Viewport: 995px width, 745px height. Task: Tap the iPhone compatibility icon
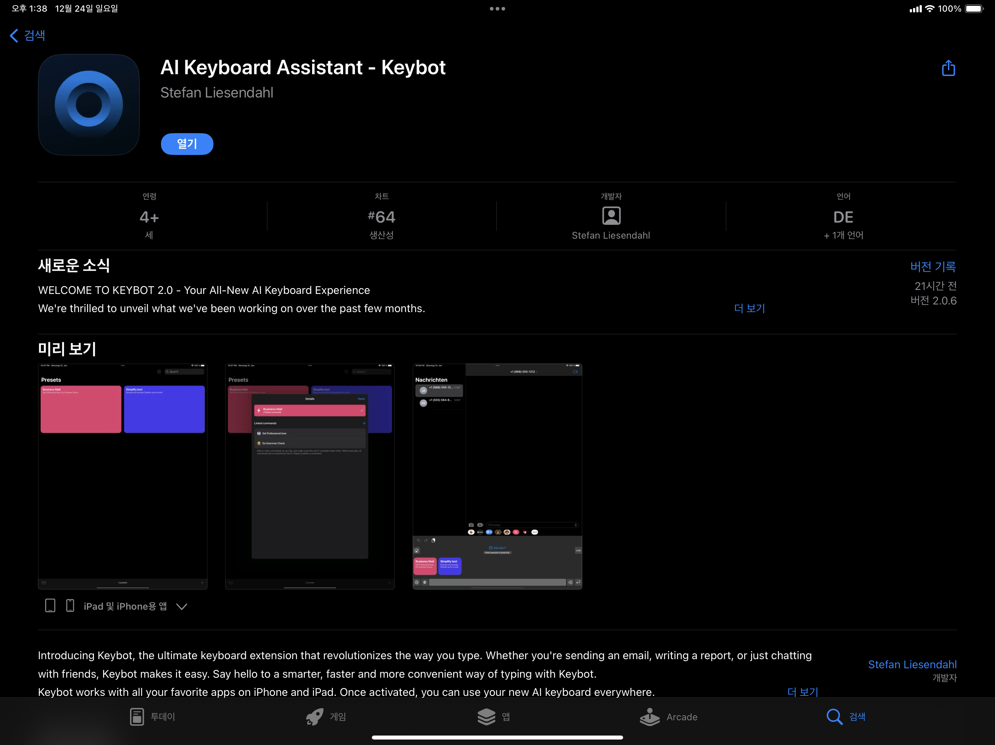click(x=70, y=605)
